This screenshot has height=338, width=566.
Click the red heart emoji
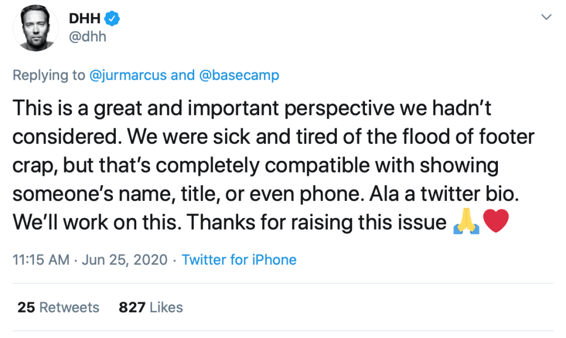[x=496, y=222]
